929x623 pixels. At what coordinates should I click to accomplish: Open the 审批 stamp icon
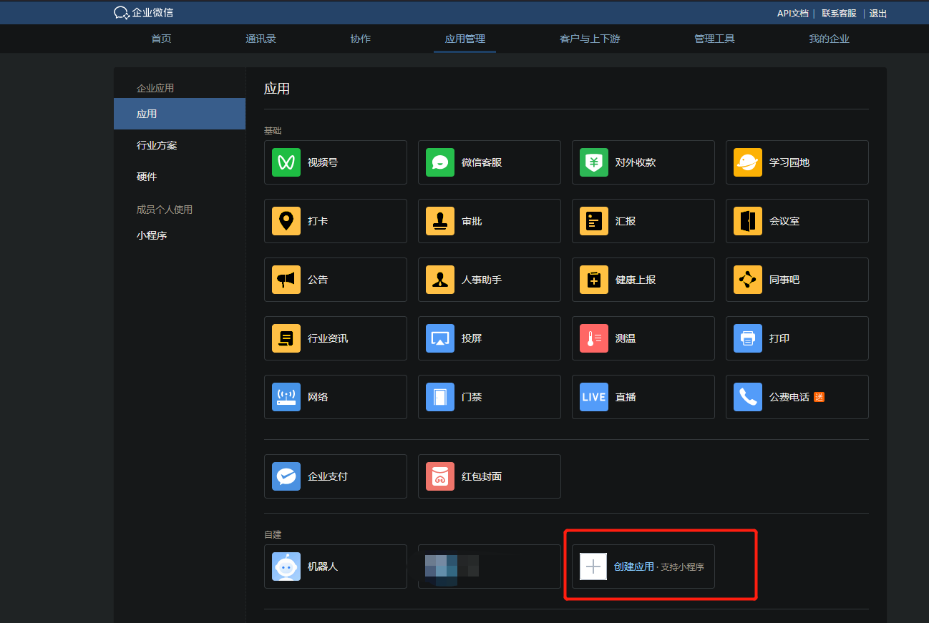[440, 221]
